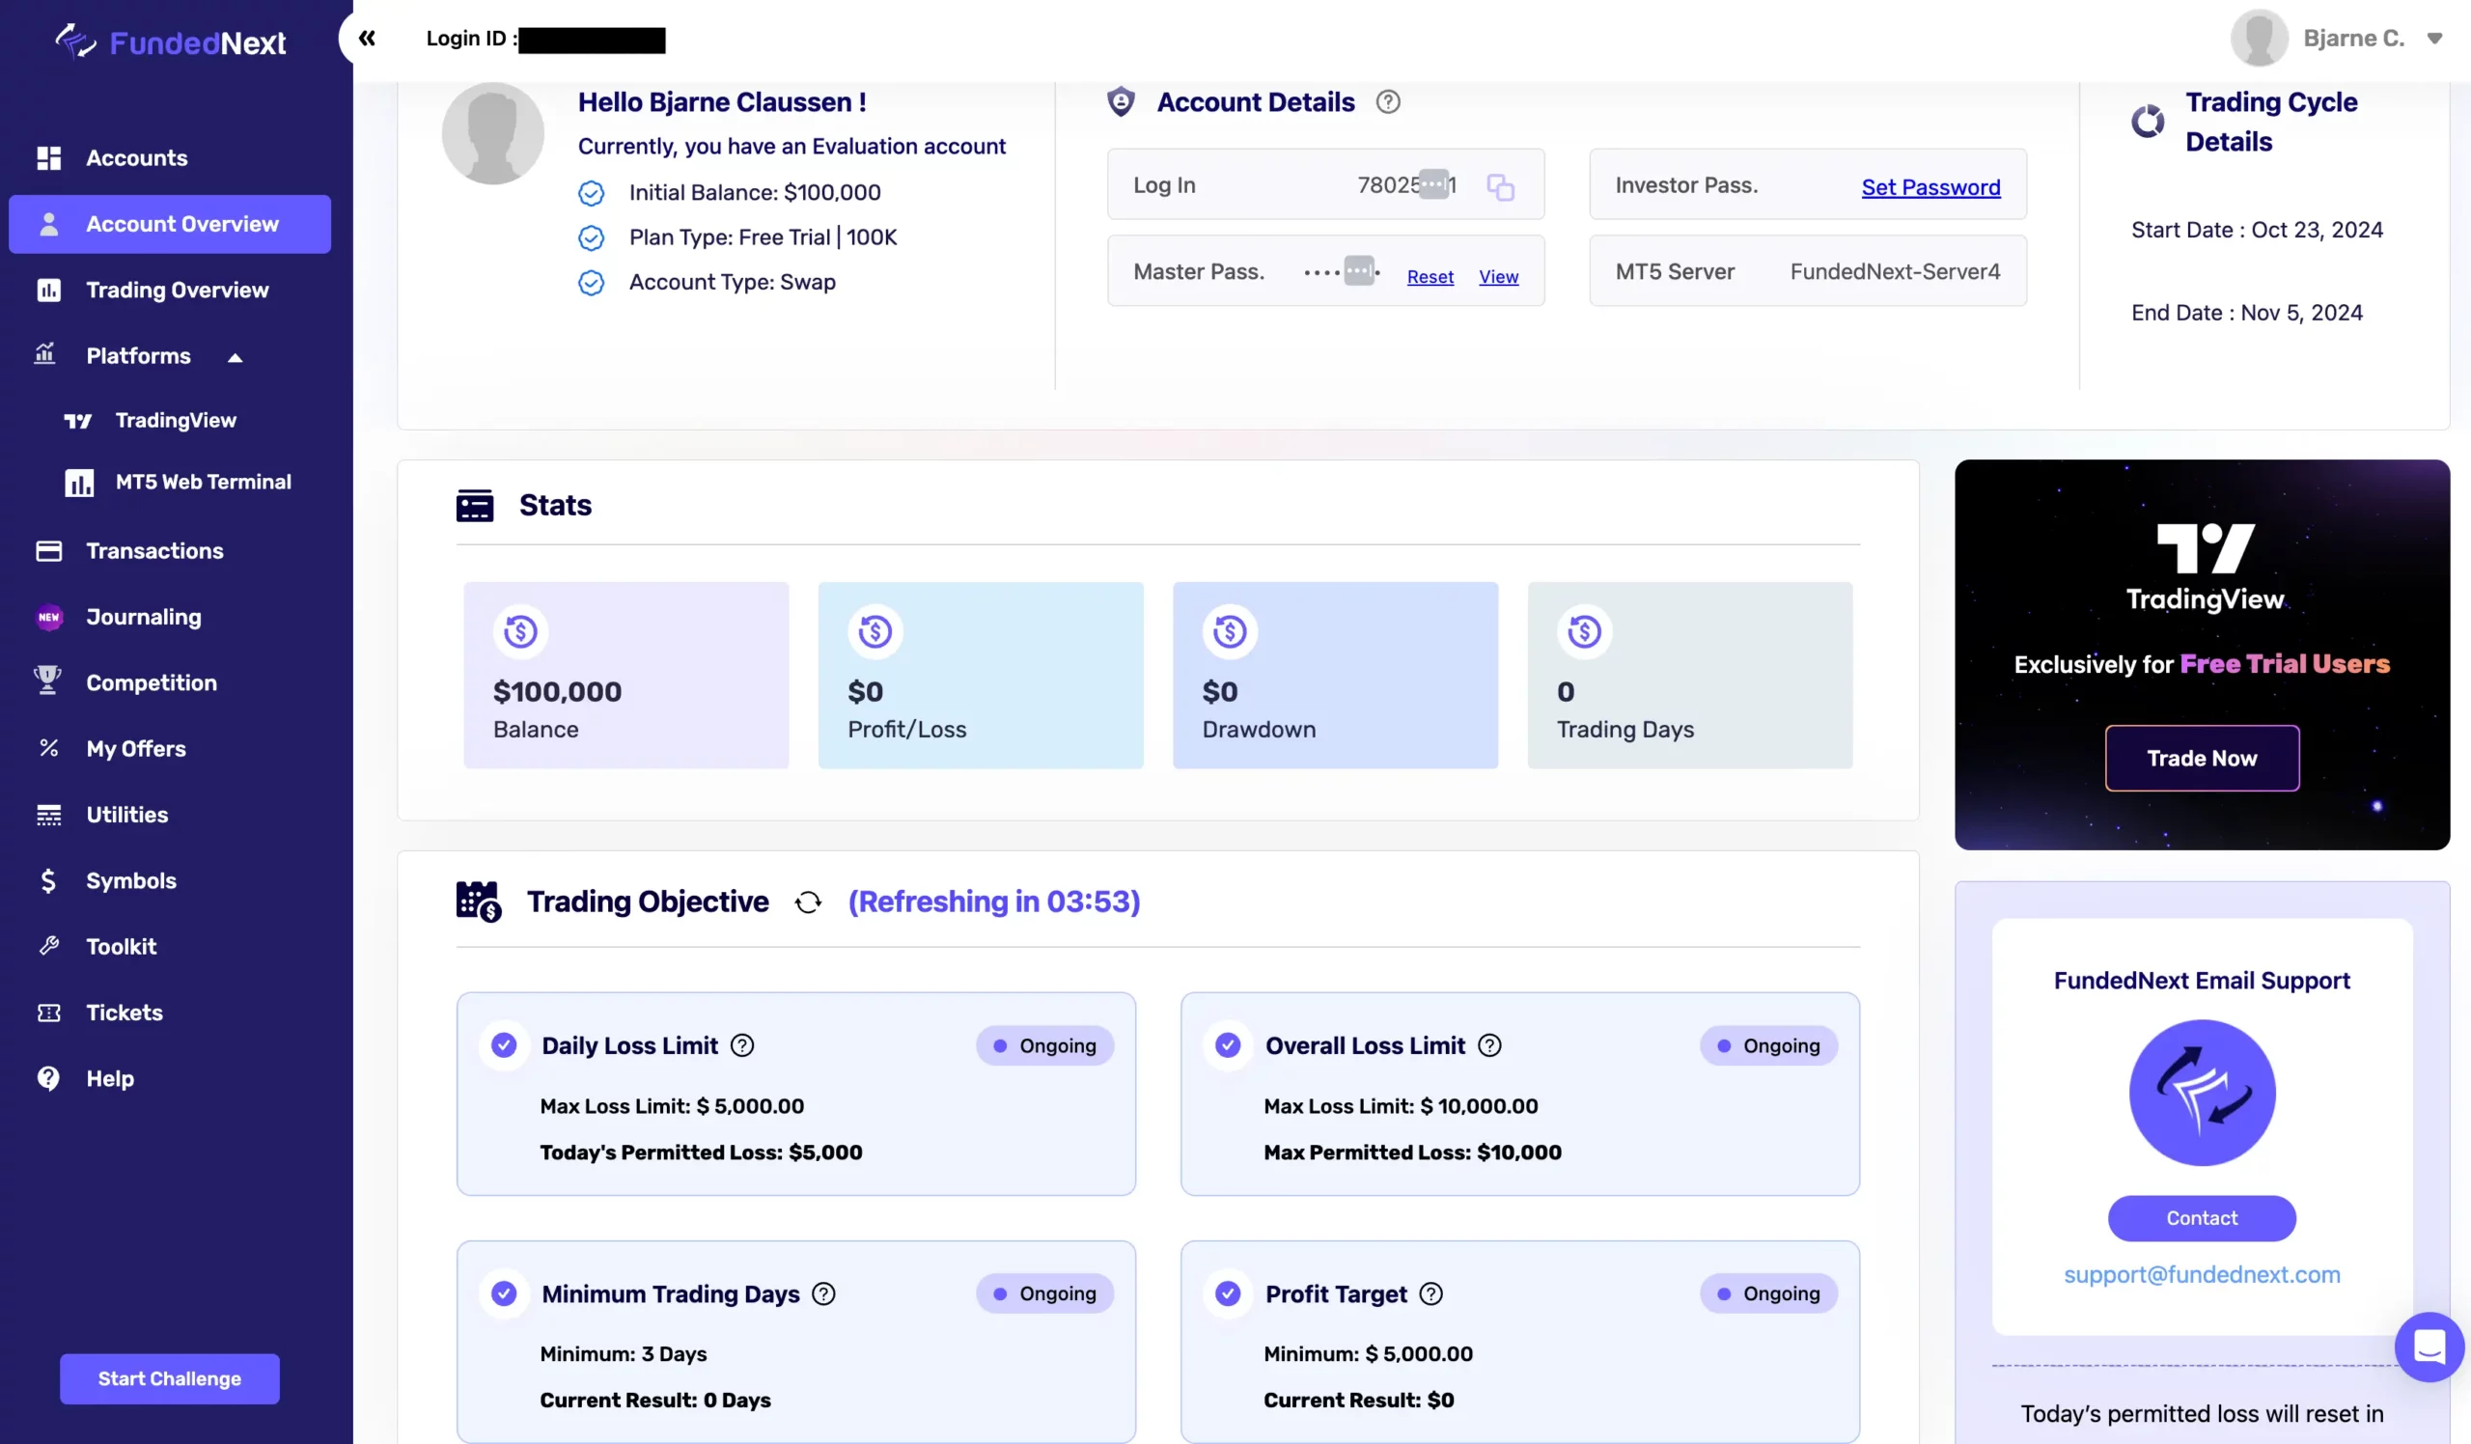Open the TradingView platform page
Screen dimensions: 2471x1444
click(176, 420)
